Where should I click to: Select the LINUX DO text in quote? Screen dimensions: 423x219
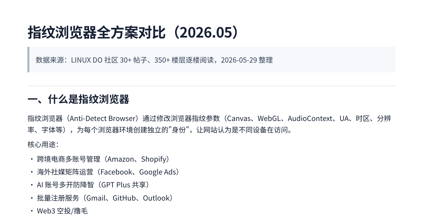coord(87,60)
